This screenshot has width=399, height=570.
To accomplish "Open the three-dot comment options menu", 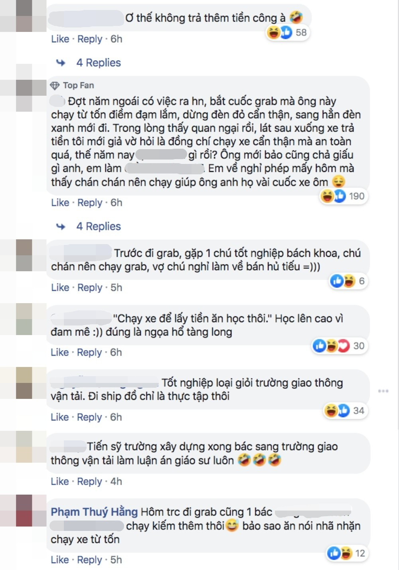I will 383,391.
